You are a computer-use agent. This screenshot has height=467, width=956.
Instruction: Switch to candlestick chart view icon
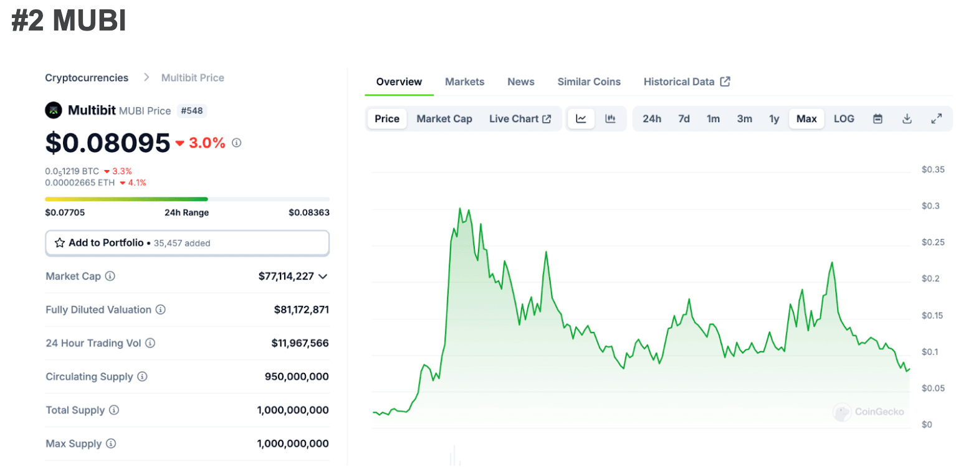click(x=610, y=119)
